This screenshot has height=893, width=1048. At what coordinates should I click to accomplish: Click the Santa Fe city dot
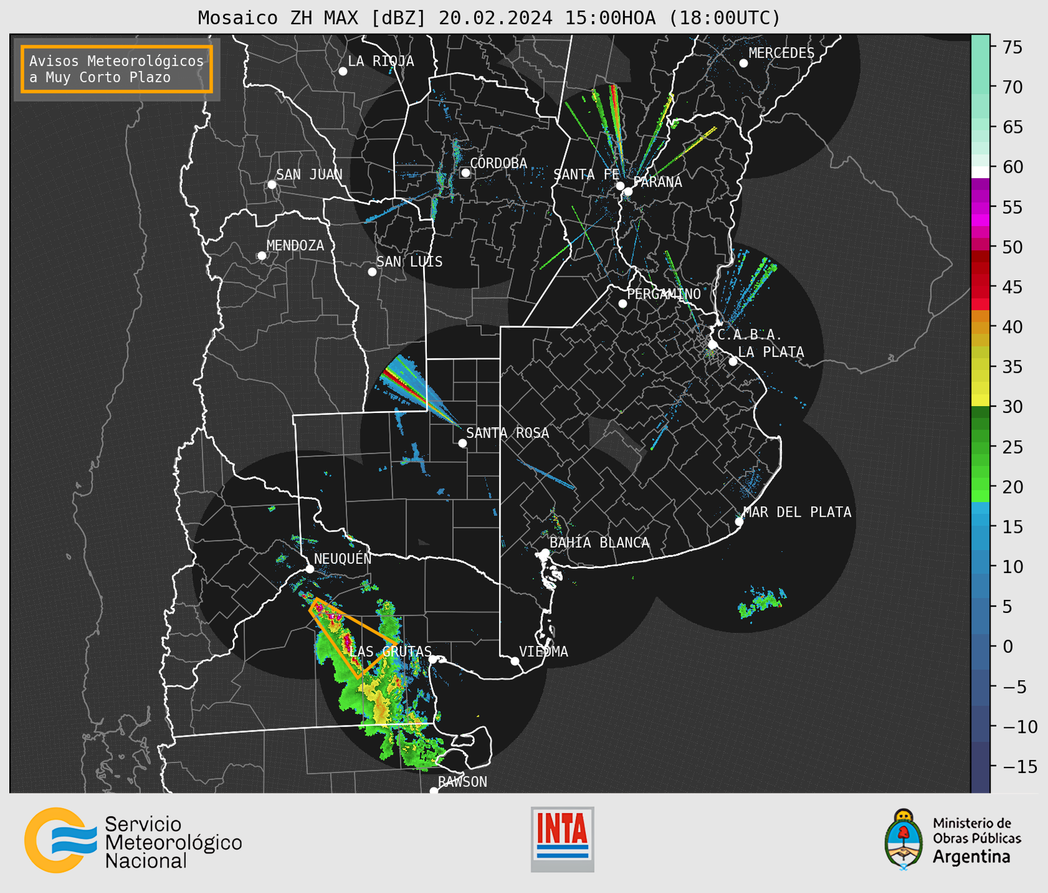click(620, 186)
